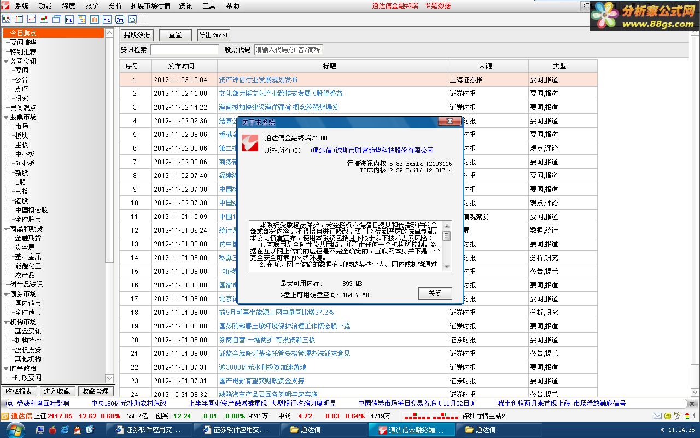Image resolution: width=700 pixels, height=438 pixels.
Task: Select 创业板 in the tree
Action: coord(25,164)
